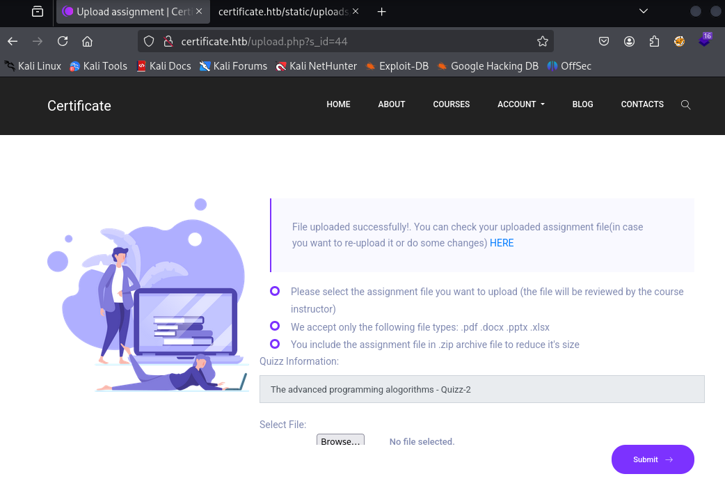Open the new tab plus button
This screenshot has width=725, height=481.
[x=381, y=12]
